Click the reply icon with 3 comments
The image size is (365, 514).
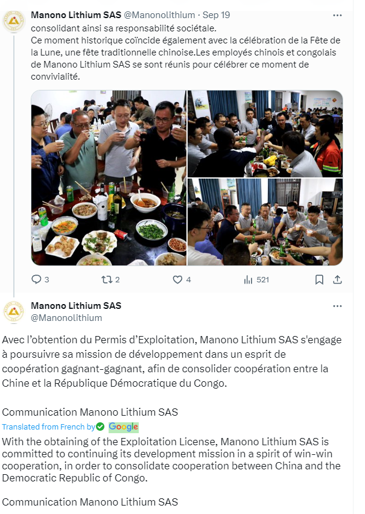coord(36,279)
